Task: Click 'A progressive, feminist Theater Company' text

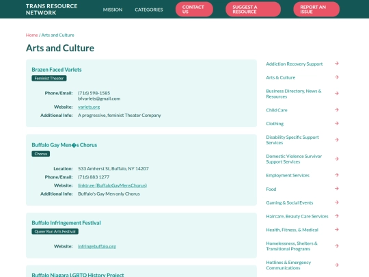Action: [x=120, y=116]
